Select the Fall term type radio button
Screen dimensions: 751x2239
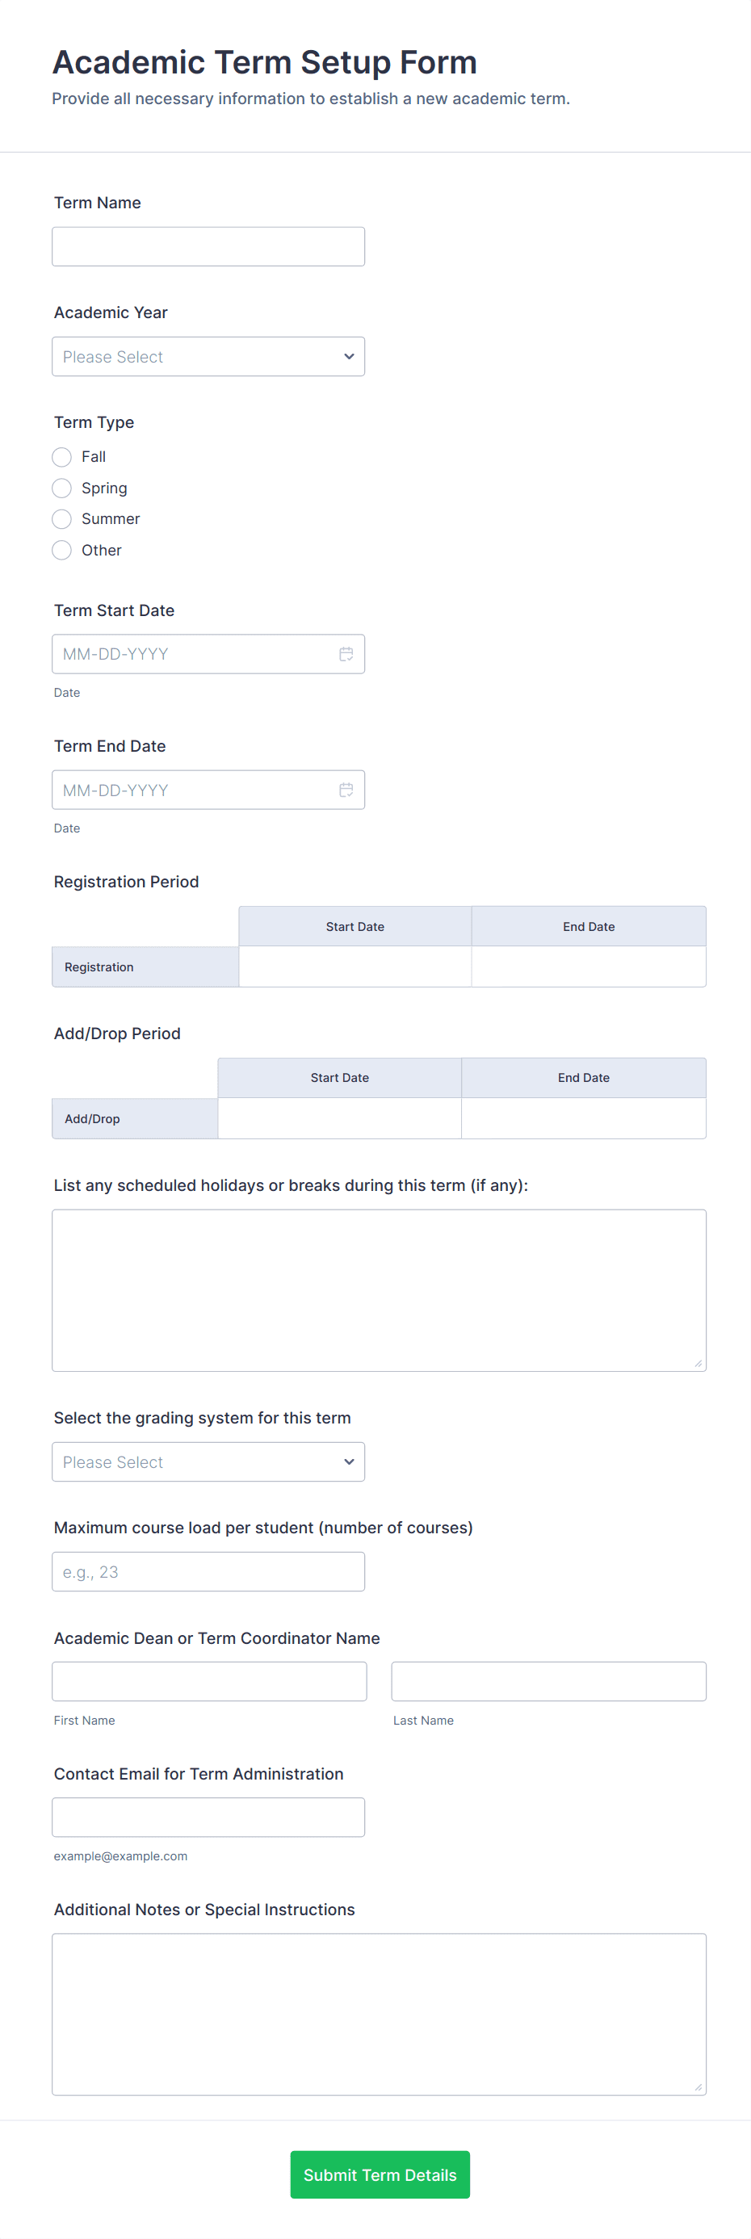(x=61, y=457)
